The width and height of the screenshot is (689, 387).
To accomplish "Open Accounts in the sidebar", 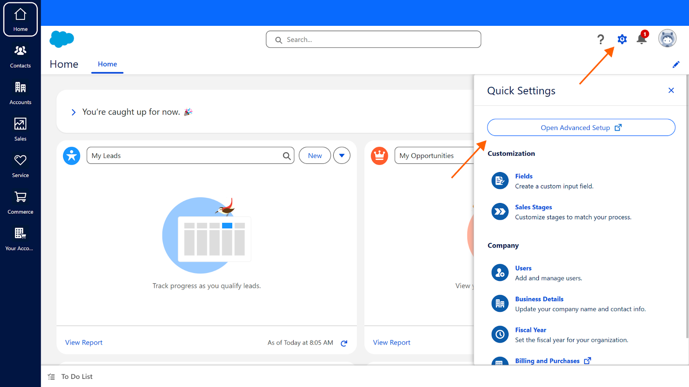I will 20,93.
